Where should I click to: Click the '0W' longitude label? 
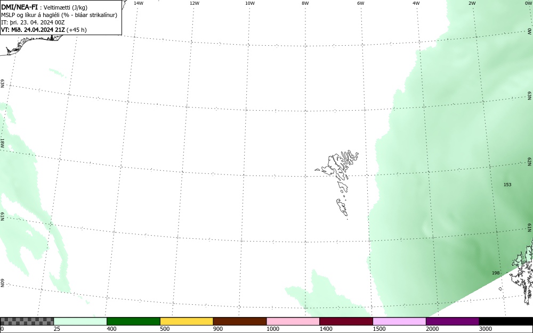528,3
